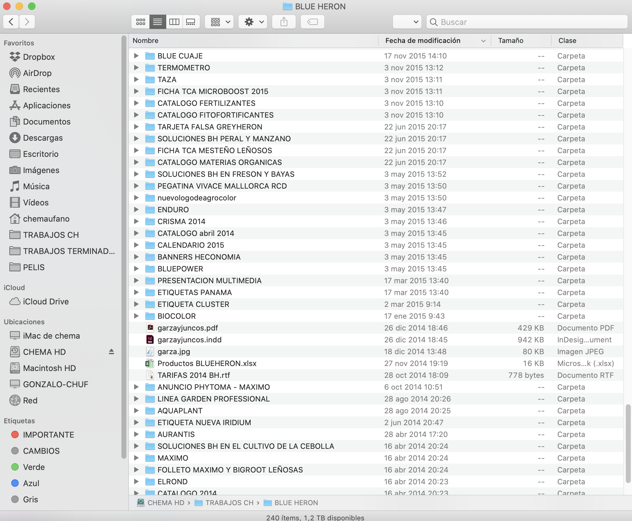The height and width of the screenshot is (521, 632).
Task: Switch to column view mode
Action: tap(174, 22)
